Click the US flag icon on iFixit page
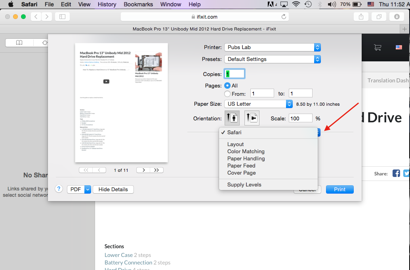 [399, 47]
